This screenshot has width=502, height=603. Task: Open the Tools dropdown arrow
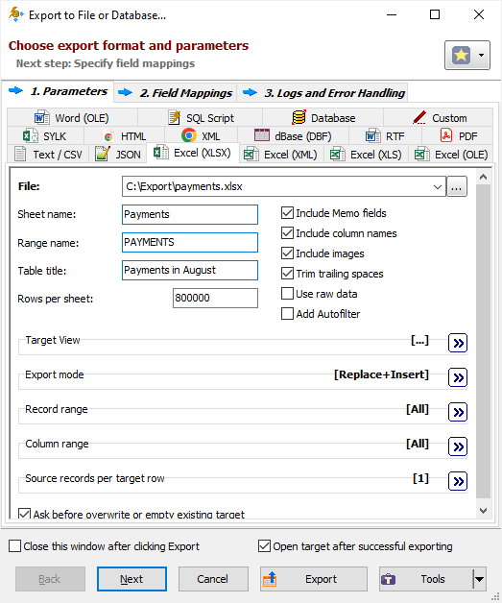(479, 579)
